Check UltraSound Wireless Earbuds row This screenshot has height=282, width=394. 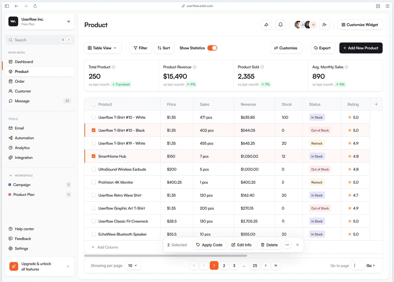(93, 169)
